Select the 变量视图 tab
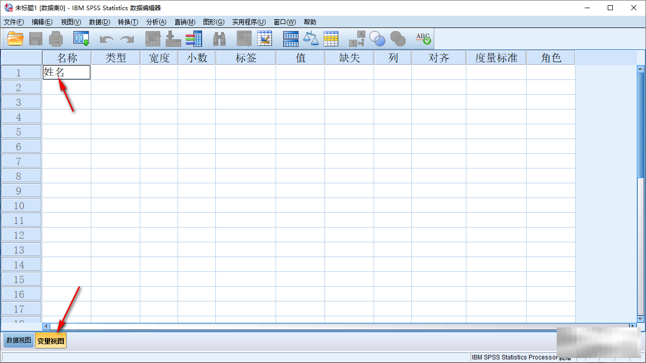 (x=51, y=341)
